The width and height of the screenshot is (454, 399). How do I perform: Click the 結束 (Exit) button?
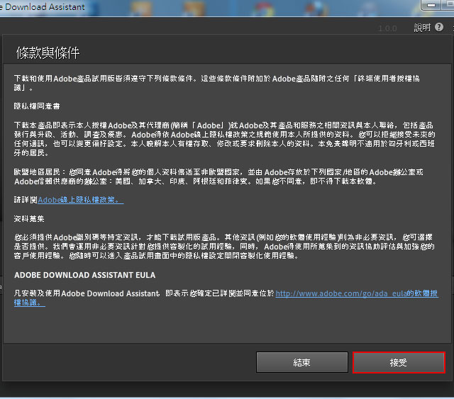pos(302,362)
